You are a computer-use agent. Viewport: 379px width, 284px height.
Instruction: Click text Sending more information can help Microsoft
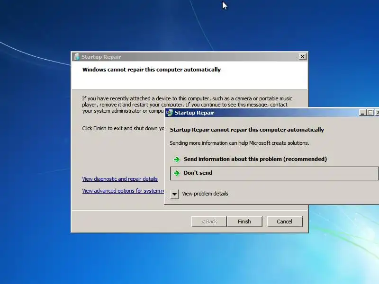pyautogui.click(x=239, y=143)
